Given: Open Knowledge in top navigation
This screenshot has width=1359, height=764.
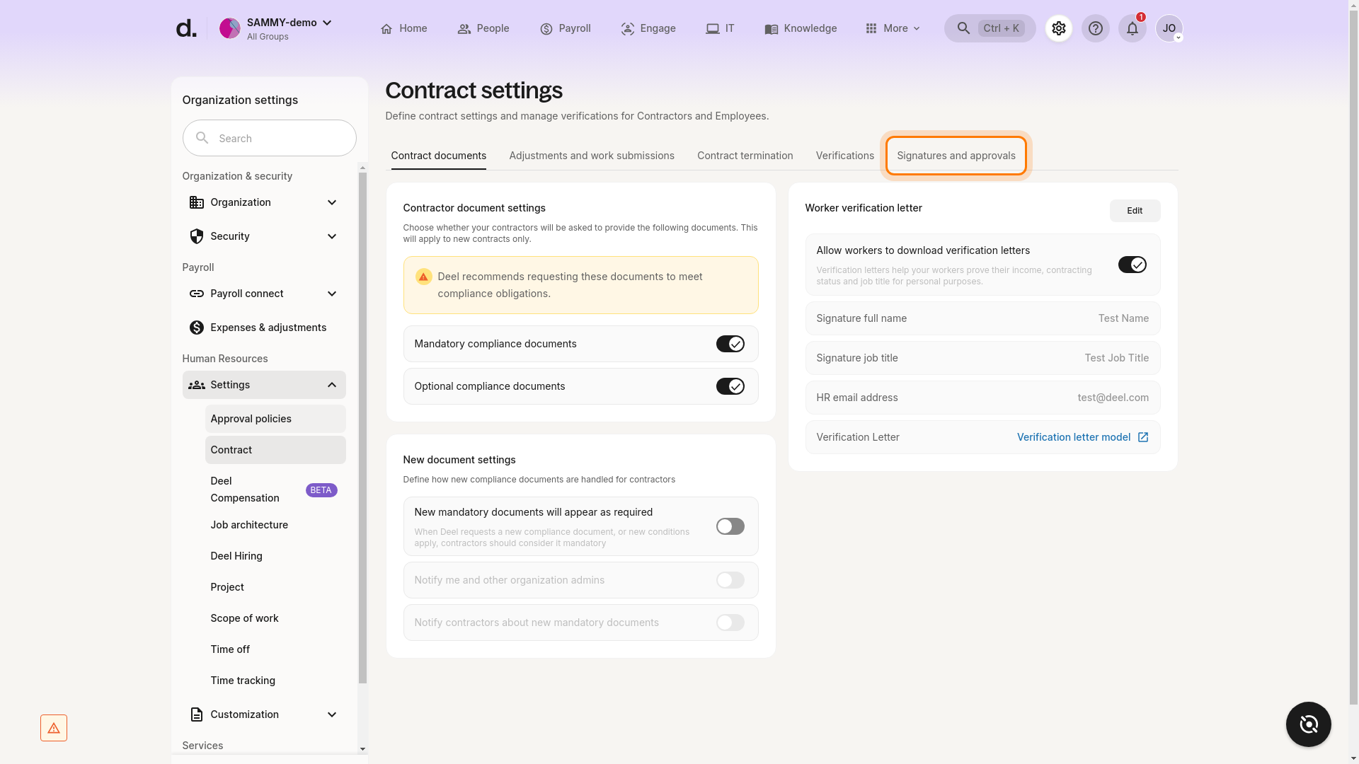Looking at the screenshot, I should pyautogui.click(x=801, y=28).
